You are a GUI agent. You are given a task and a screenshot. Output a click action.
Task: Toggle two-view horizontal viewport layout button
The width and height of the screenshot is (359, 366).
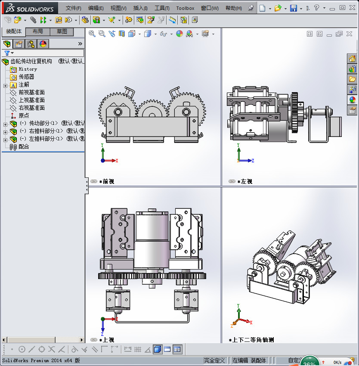coord(167,350)
